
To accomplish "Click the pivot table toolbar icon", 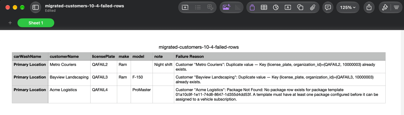I will [x=210, y=7].
